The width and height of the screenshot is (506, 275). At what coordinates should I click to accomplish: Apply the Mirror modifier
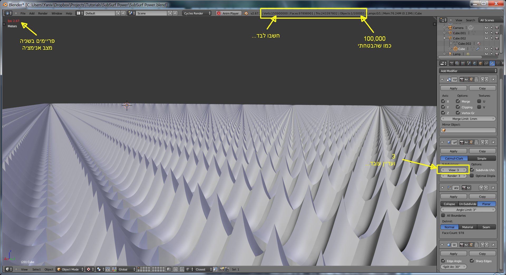pos(454,88)
